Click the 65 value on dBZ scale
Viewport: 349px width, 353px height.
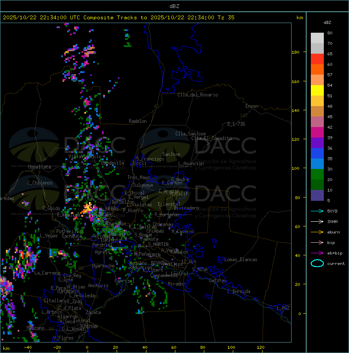[330, 54]
